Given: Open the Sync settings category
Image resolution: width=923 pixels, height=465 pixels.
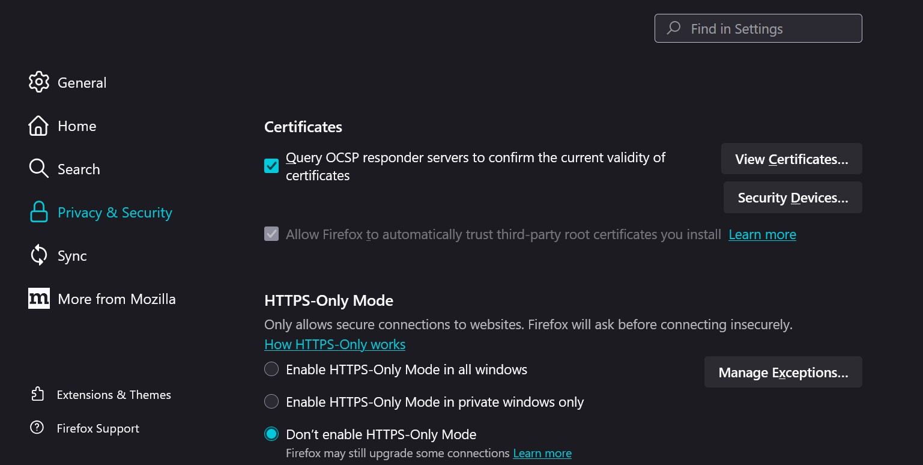Looking at the screenshot, I should [x=72, y=256].
